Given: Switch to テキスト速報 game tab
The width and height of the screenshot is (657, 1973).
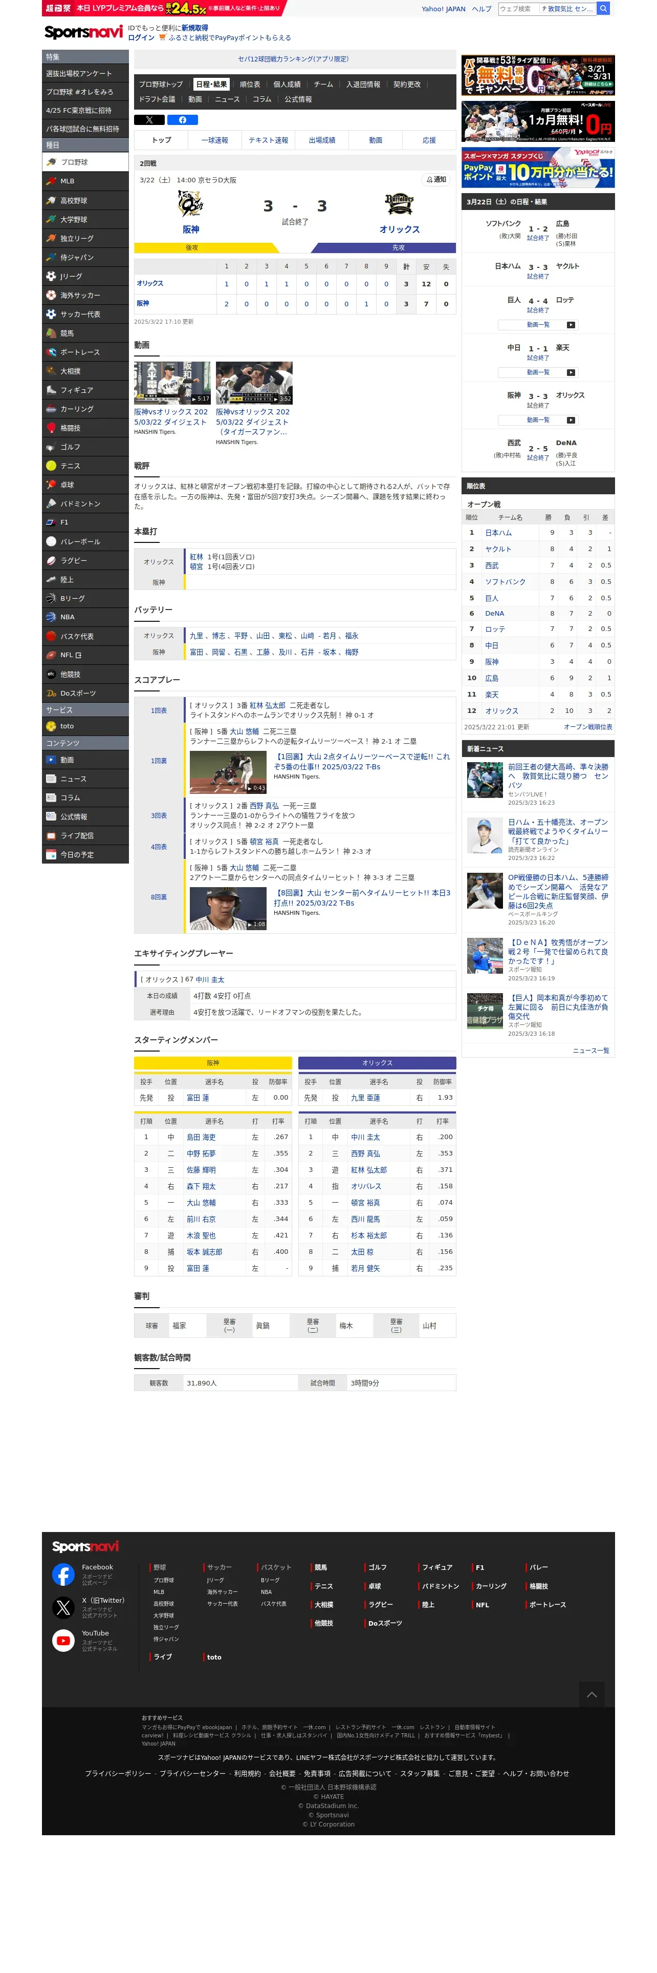Looking at the screenshot, I should click(x=269, y=140).
